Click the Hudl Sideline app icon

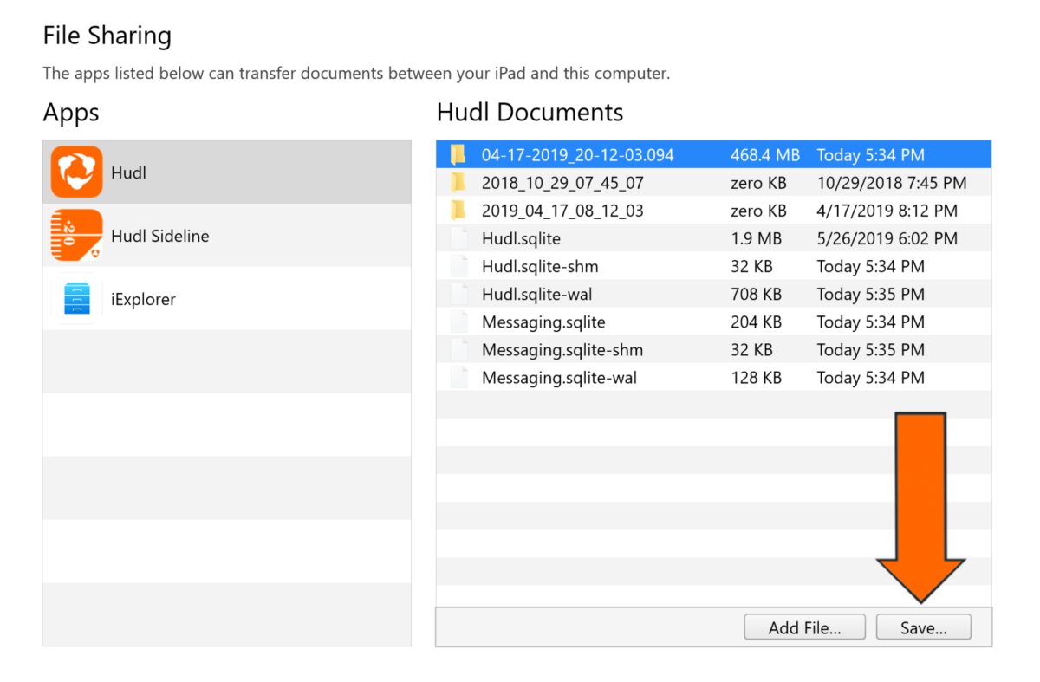tap(76, 235)
